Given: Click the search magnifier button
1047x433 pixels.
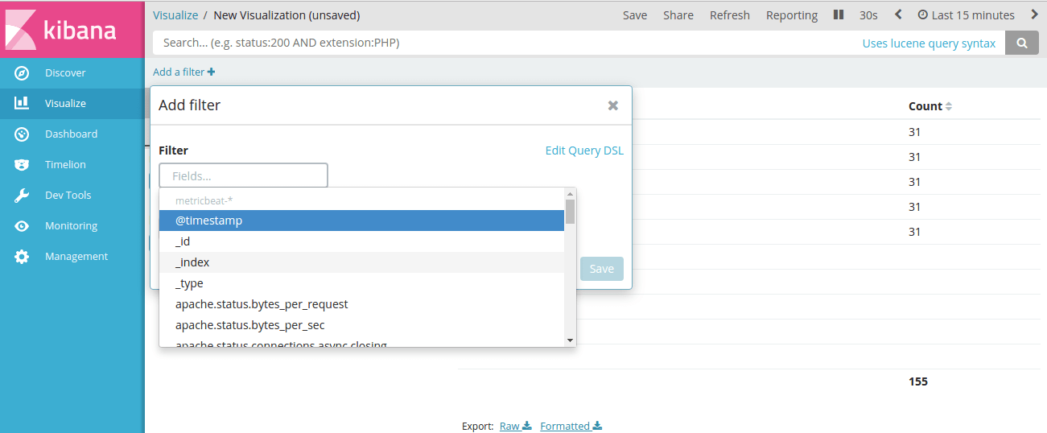Looking at the screenshot, I should click(1022, 43).
